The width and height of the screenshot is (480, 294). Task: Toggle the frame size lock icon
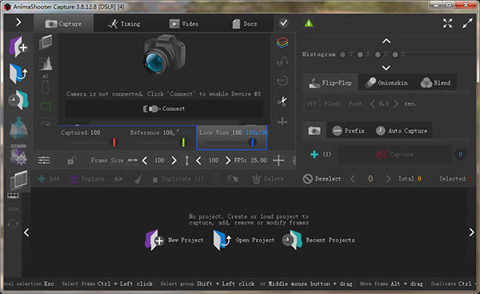point(71,160)
